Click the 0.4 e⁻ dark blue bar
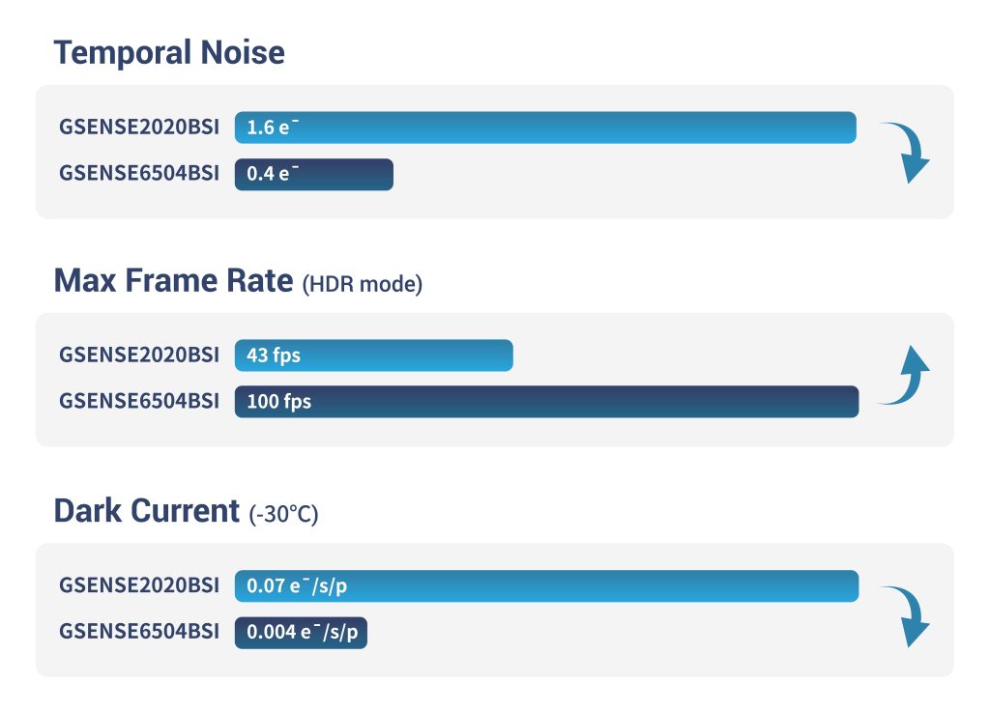The image size is (990, 711). [x=313, y=174]
